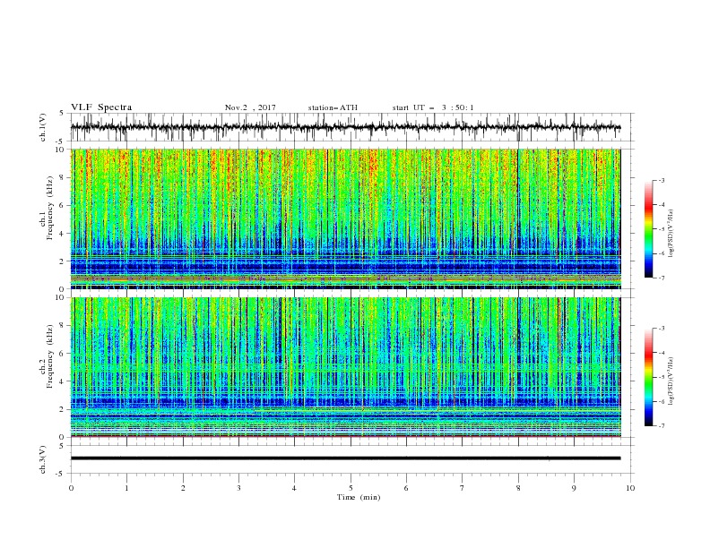The height and width of the screenshot is (548, 710).
Task: Click the 'ch.1 Frequency (kHz)' axis label
Action: click(x=46, y=208)
